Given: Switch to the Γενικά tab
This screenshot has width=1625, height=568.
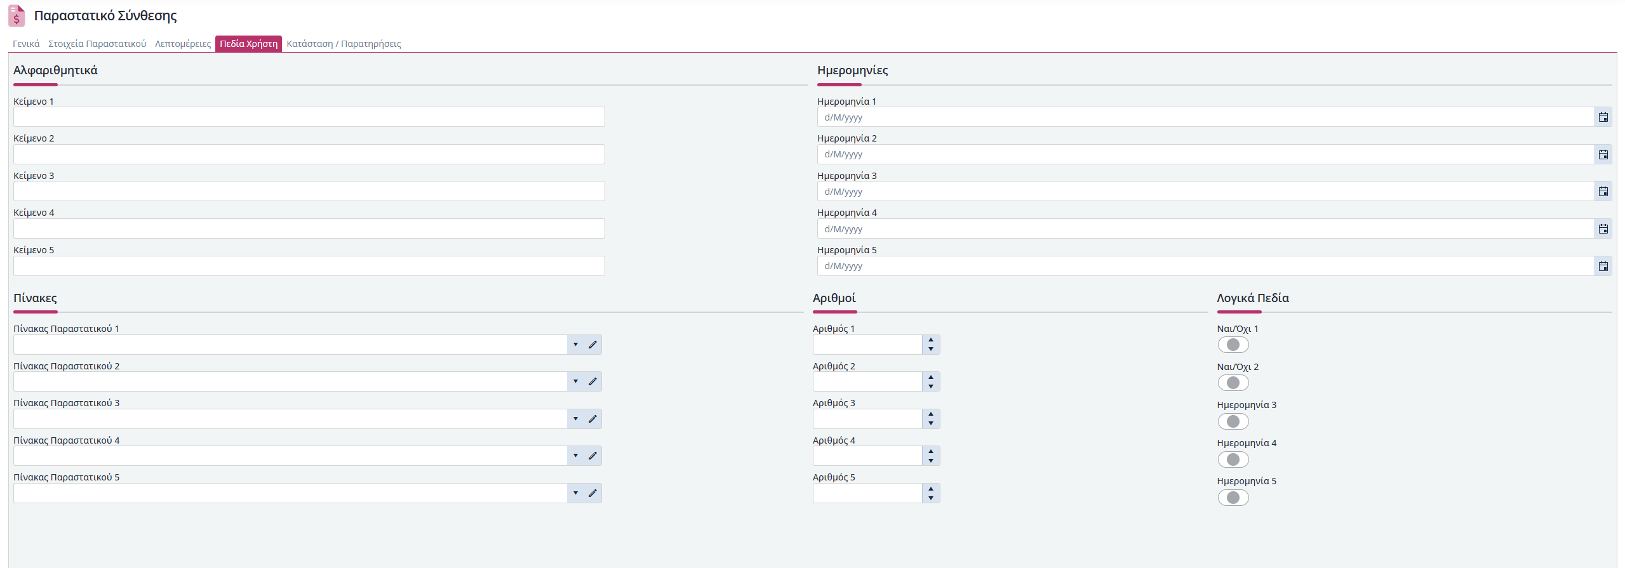Looking at the screenshot, I should (26, 44).
